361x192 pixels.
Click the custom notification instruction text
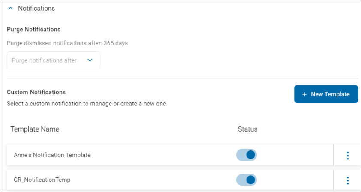(86, 104)
